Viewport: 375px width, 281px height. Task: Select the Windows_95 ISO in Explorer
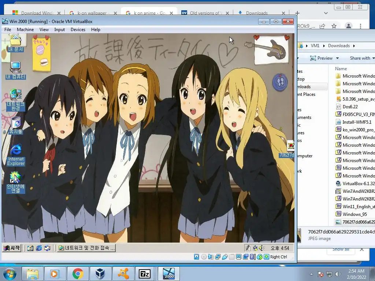(x=352, y=214)
